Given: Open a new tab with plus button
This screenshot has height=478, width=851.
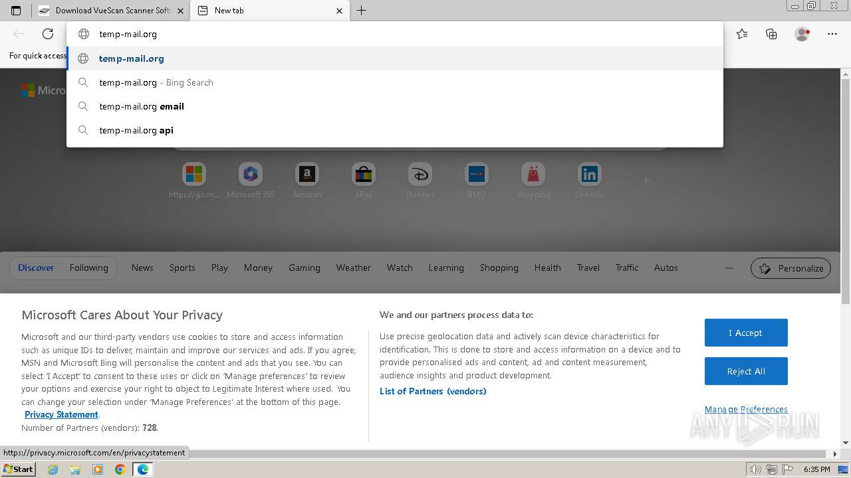Looking at the screenshot, I should 361,11.
